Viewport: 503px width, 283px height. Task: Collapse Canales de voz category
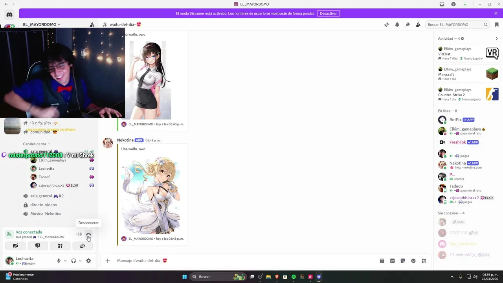pos(36,144)
